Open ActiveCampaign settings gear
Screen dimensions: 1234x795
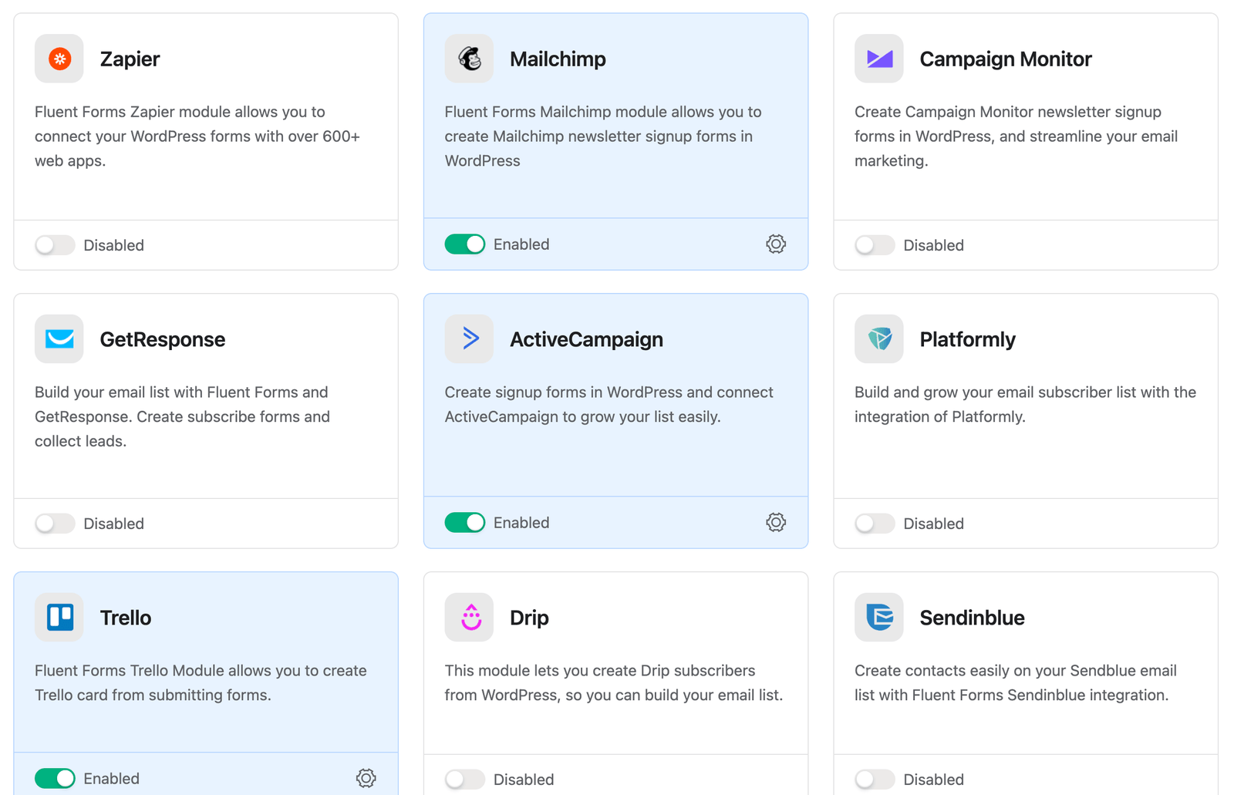[x=776, y=523]
